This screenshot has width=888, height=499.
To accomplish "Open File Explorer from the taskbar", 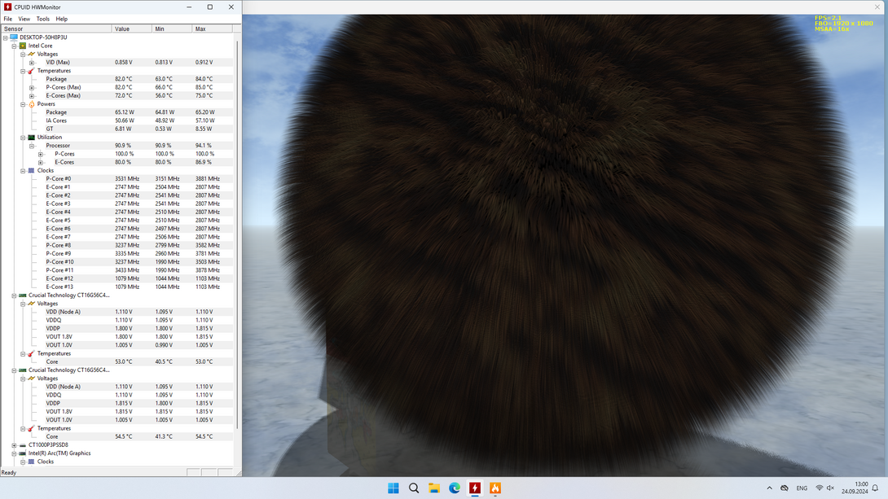I will [434, 488].
